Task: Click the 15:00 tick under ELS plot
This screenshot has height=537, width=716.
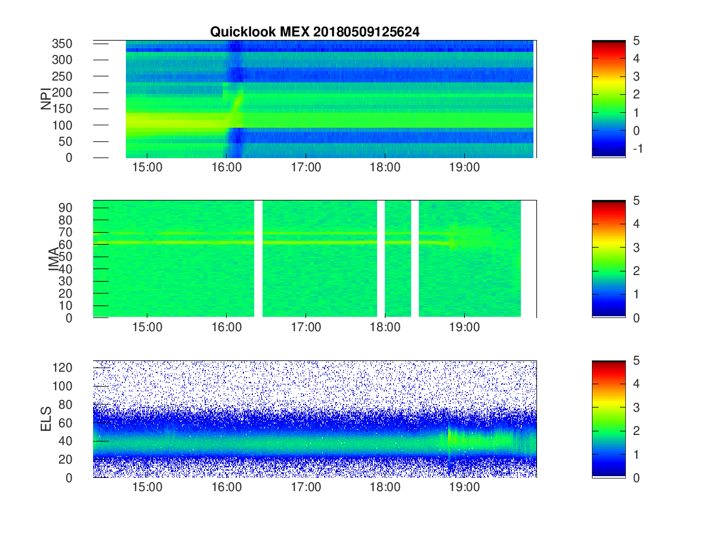Action: pos(147,487)
